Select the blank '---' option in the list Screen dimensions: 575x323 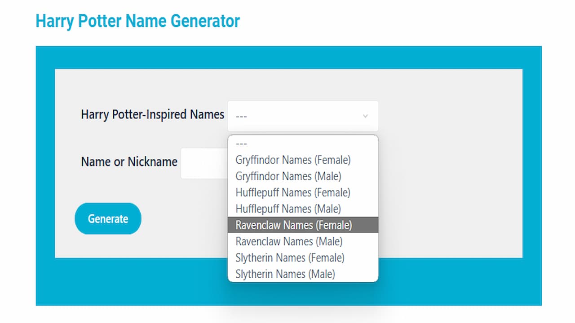[241, 144]
